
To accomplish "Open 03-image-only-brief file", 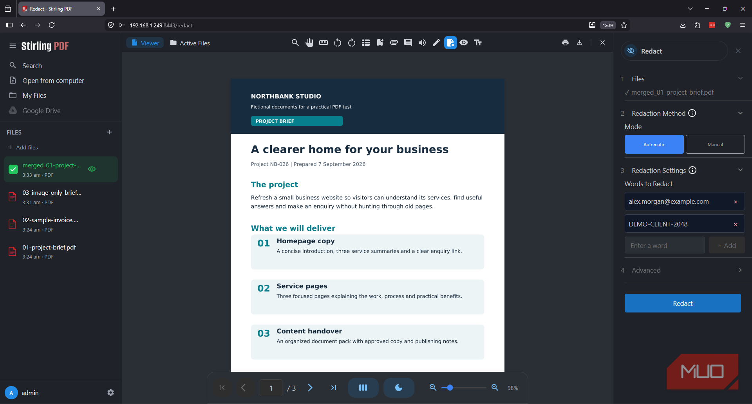I will click(61, 197).
